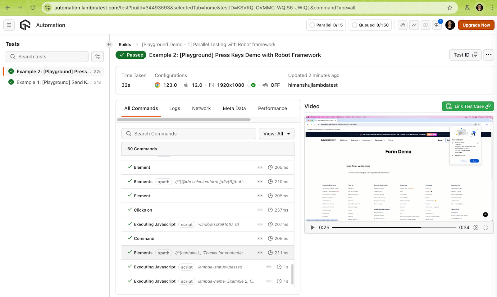Screen dimensions: 497x297
Task: Open the three-dot menu next to Test ID
Action: pyautogui.click(x=489, y=55)
